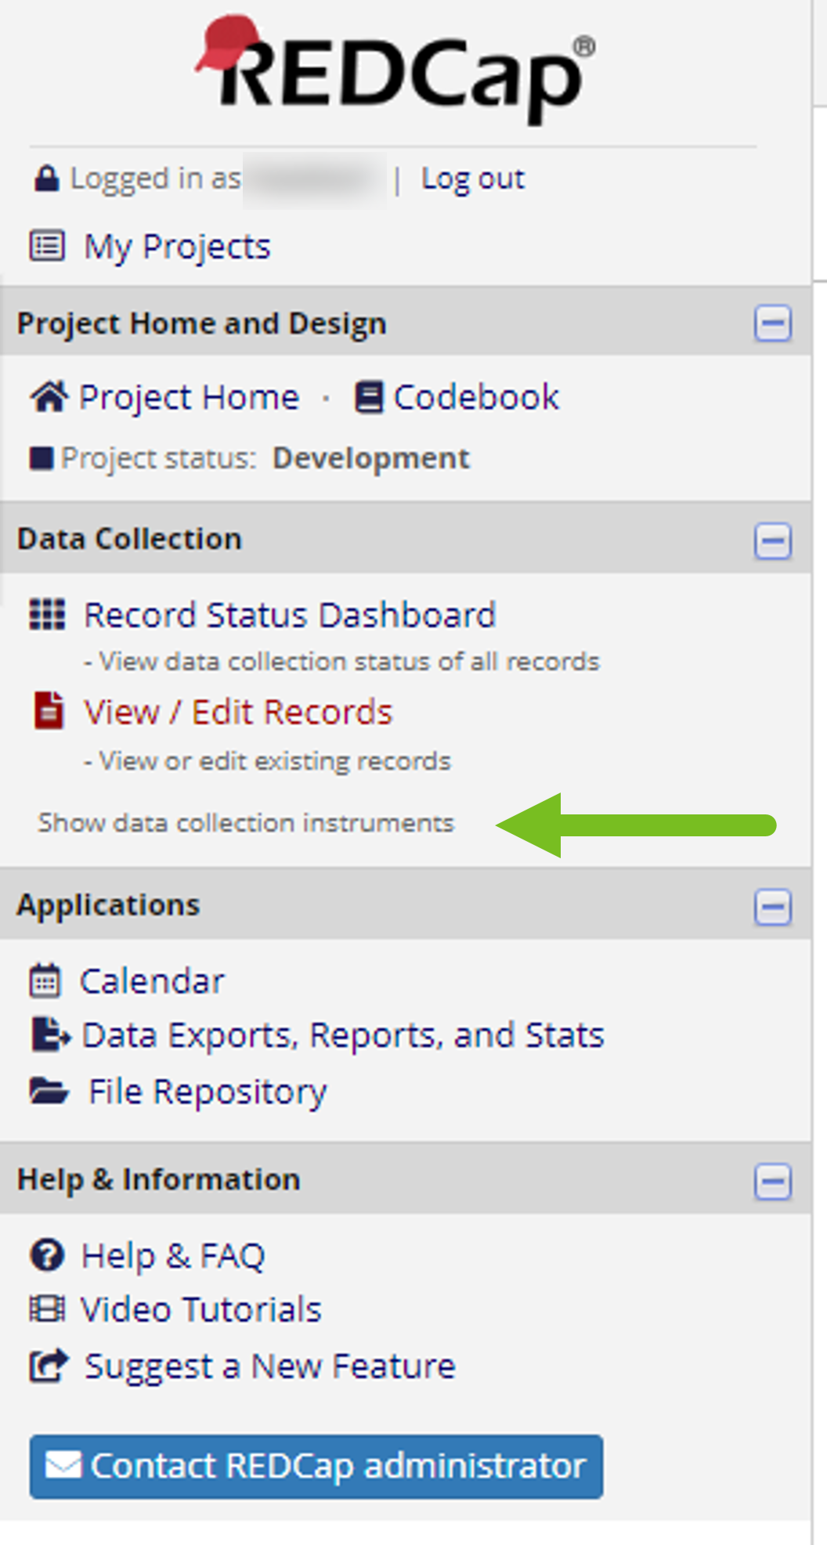
Task: Click the Codebook book icon
Action: pos(369,397)
